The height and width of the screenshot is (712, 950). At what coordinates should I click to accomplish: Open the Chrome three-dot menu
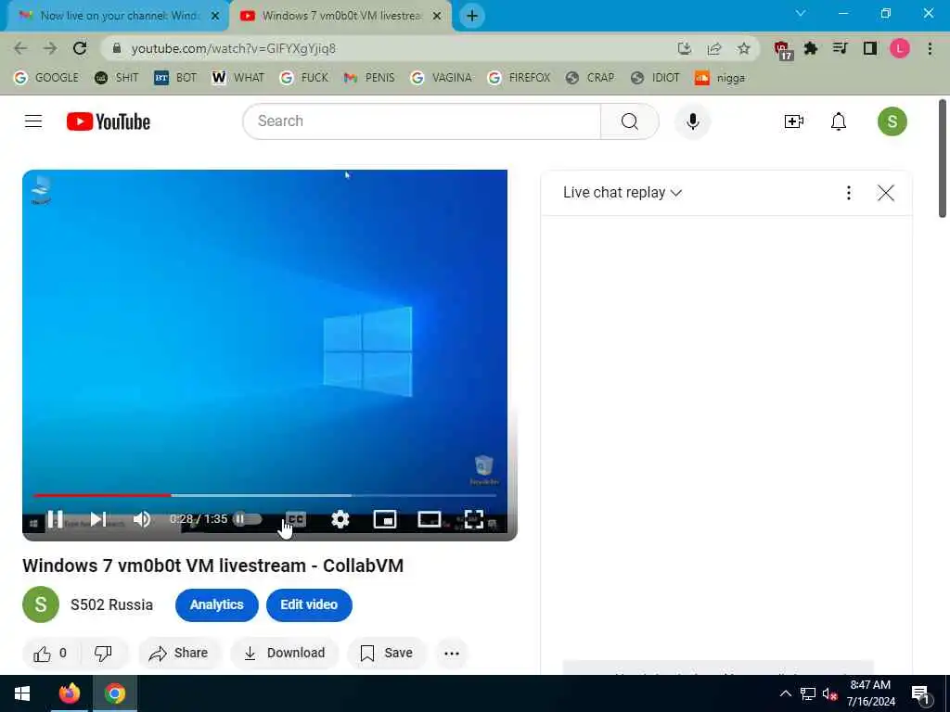point(930,48)
